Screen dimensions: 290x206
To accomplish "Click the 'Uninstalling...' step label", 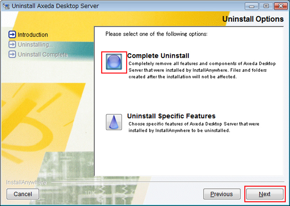I will 36,44.
